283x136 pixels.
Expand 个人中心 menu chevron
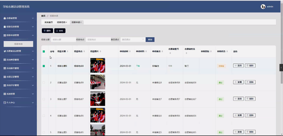pyautogui.click(x=33, y=102)
